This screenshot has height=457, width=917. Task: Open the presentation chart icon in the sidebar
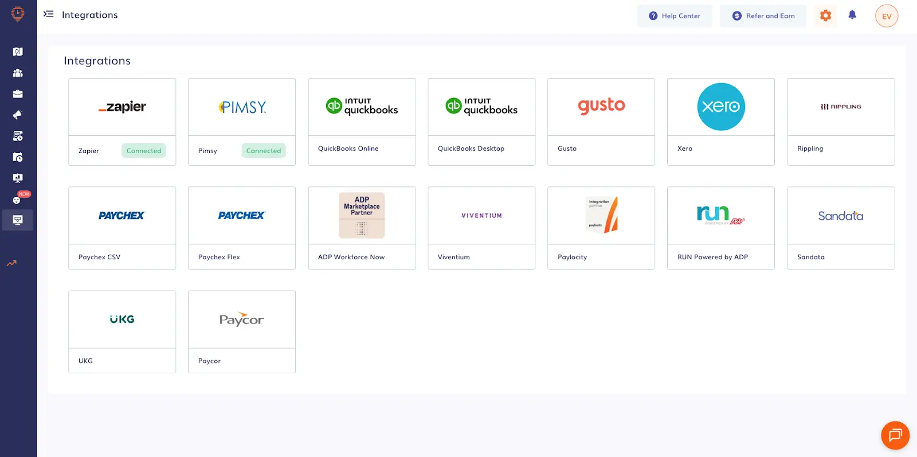(18, 178)
